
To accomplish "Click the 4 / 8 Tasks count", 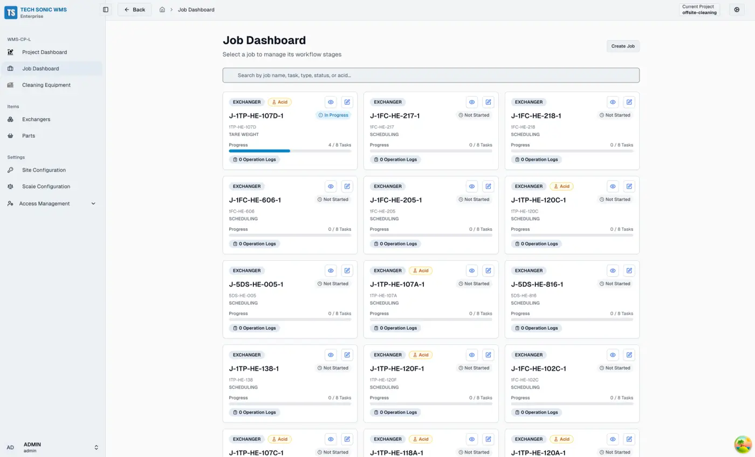I will tap(340, 145).
